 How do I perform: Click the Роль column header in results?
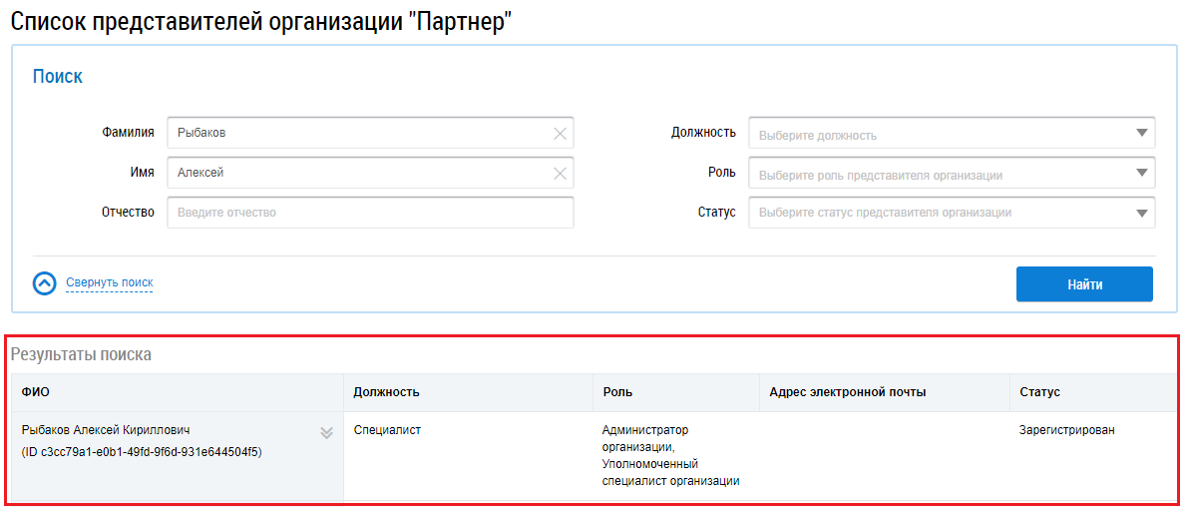pyautogui.click(x=617, y=392)
